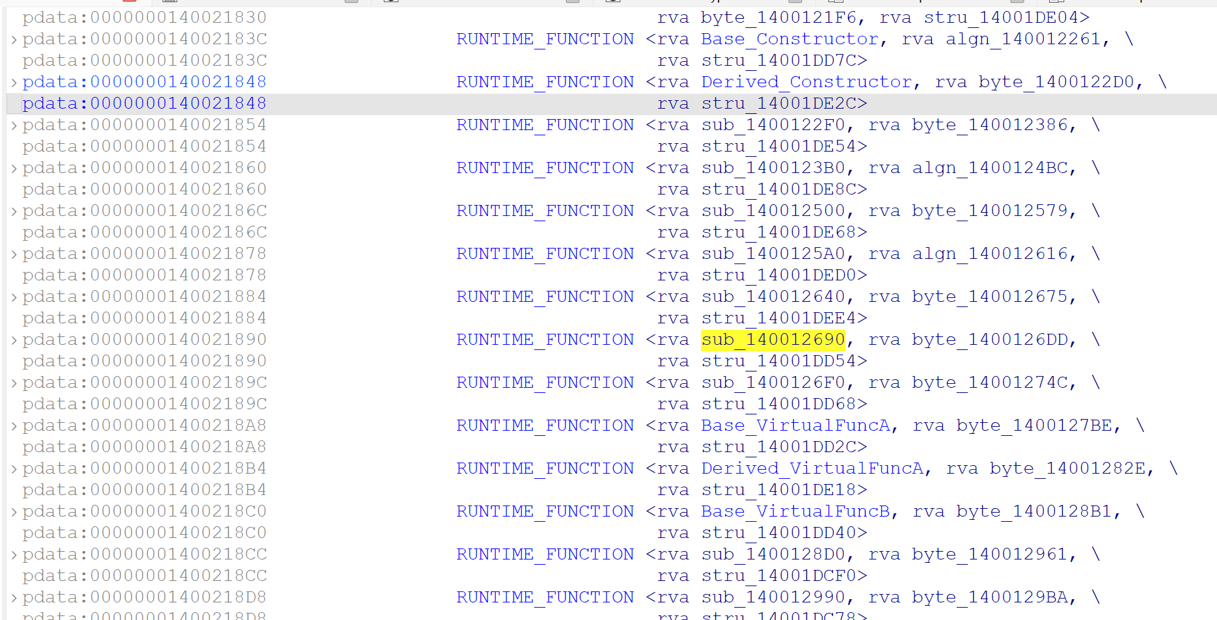Collapse the chevron beside pdata:0000000140021848
Image resolution: width=1217 pixels, height=620 pixels.
point(14,83)
